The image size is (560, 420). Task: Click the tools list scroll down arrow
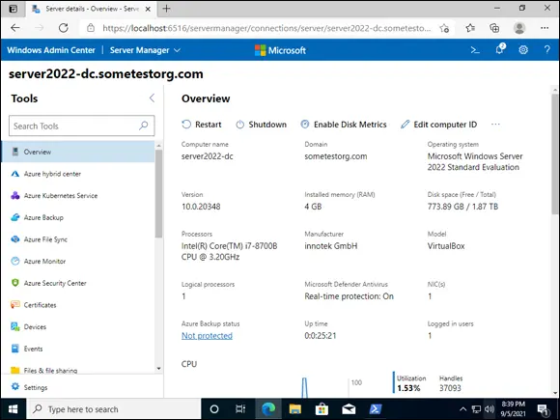coord(158,368)
